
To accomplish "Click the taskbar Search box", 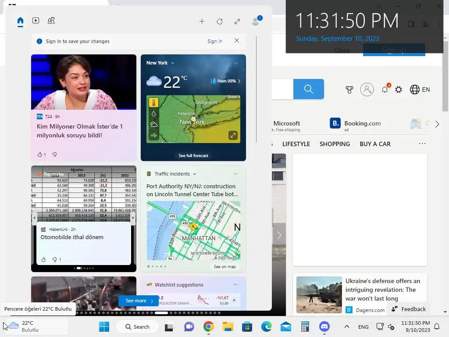I will (137, 326).
